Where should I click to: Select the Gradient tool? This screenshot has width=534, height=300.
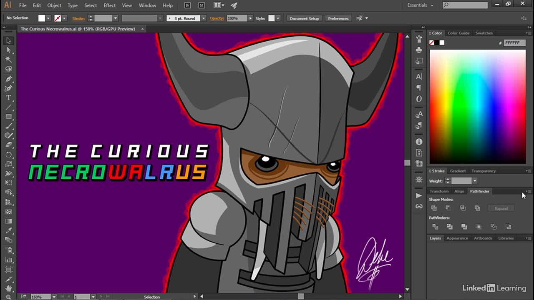coord(8,221)
